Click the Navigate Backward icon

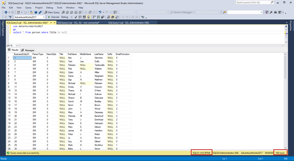pyautogui.click(x=6, y=12)
